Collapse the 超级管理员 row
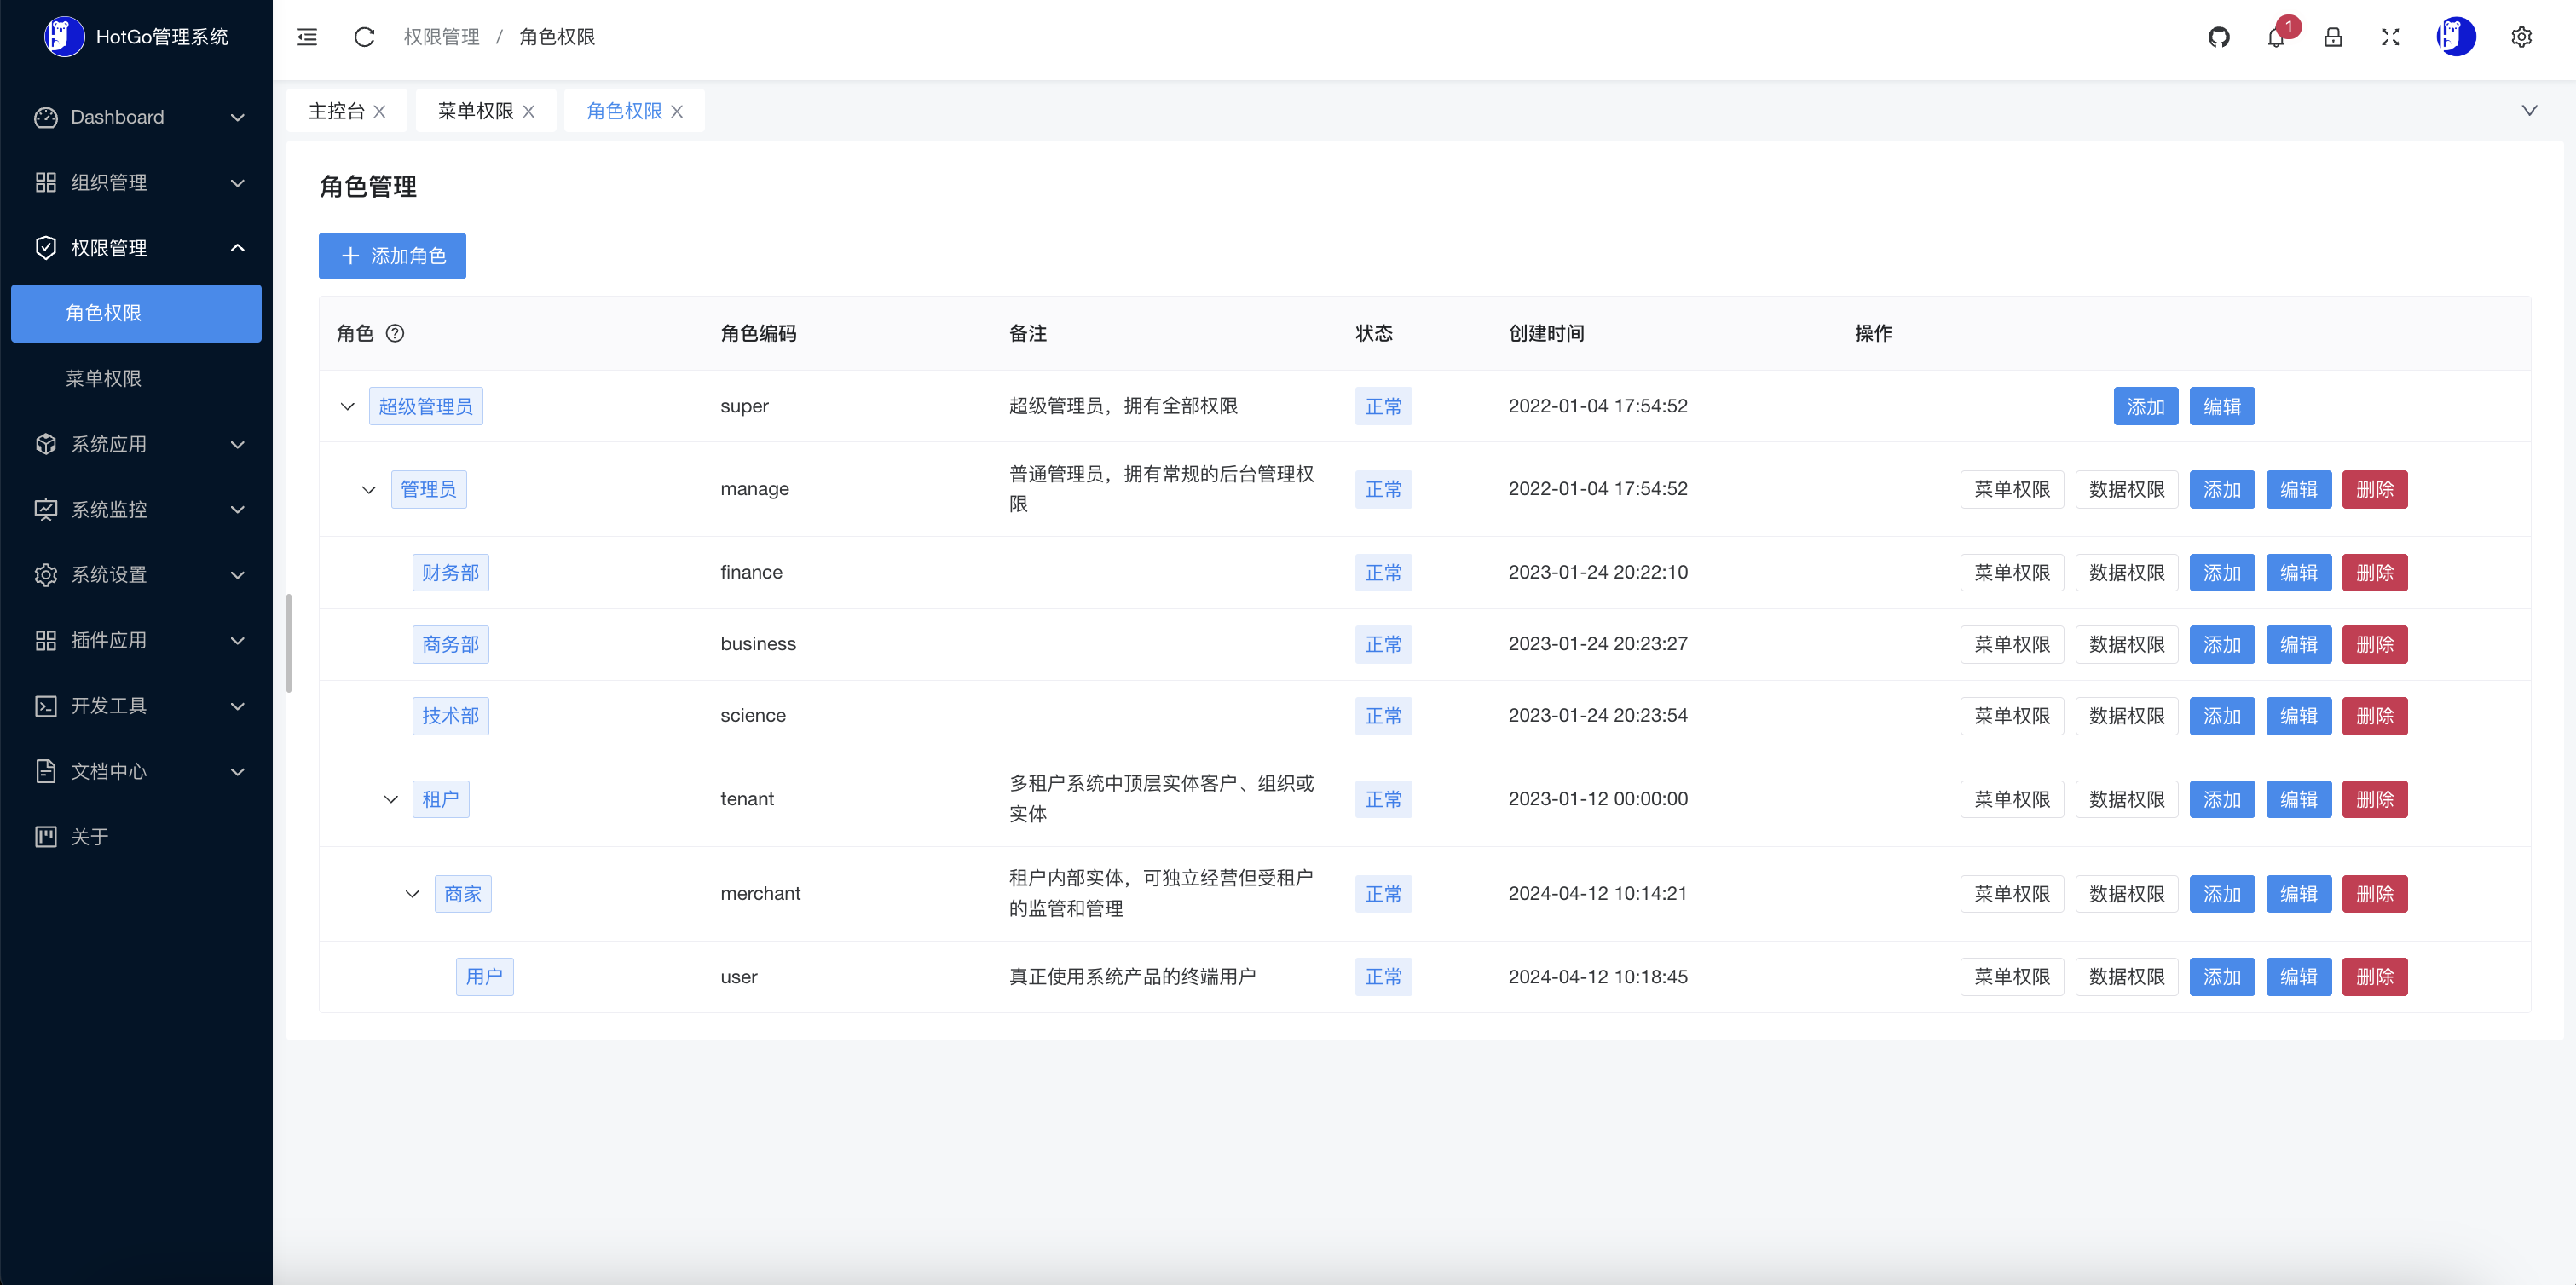This screenshot has width=2576, height=1285. pos(347,406)
